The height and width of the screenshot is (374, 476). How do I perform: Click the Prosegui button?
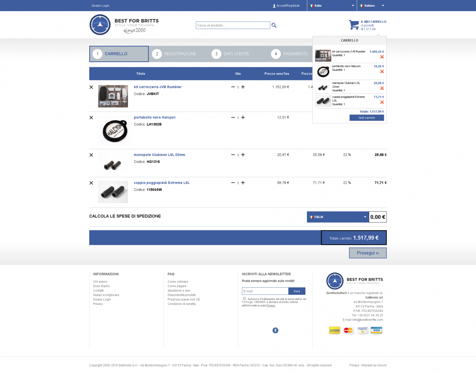coord(368,253)
